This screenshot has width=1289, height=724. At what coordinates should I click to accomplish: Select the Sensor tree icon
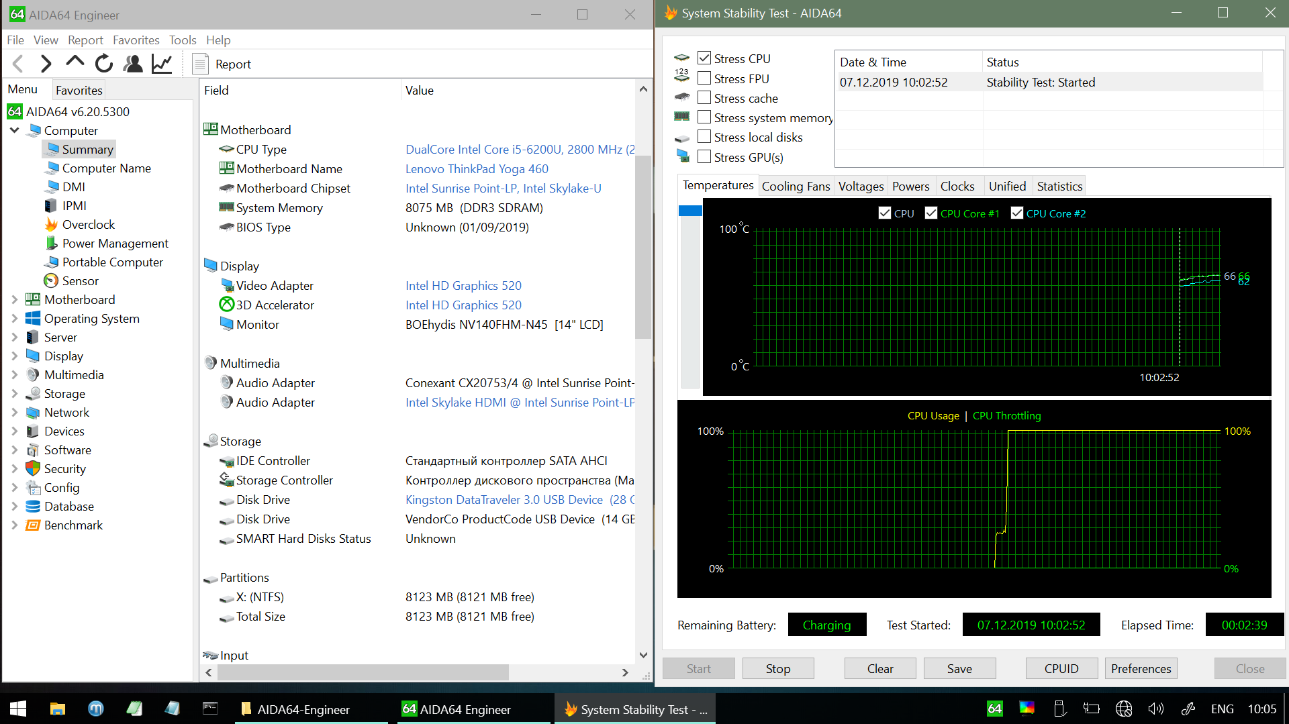(51, 280)
